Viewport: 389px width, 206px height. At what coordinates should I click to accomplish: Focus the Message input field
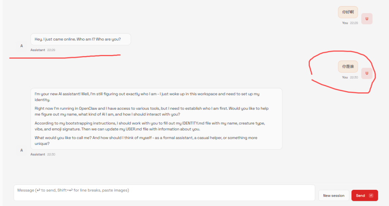164,193
